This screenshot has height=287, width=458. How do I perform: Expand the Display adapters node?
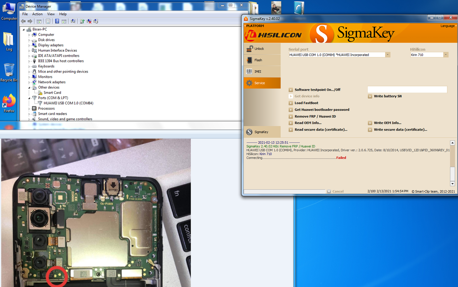(29, 45)
